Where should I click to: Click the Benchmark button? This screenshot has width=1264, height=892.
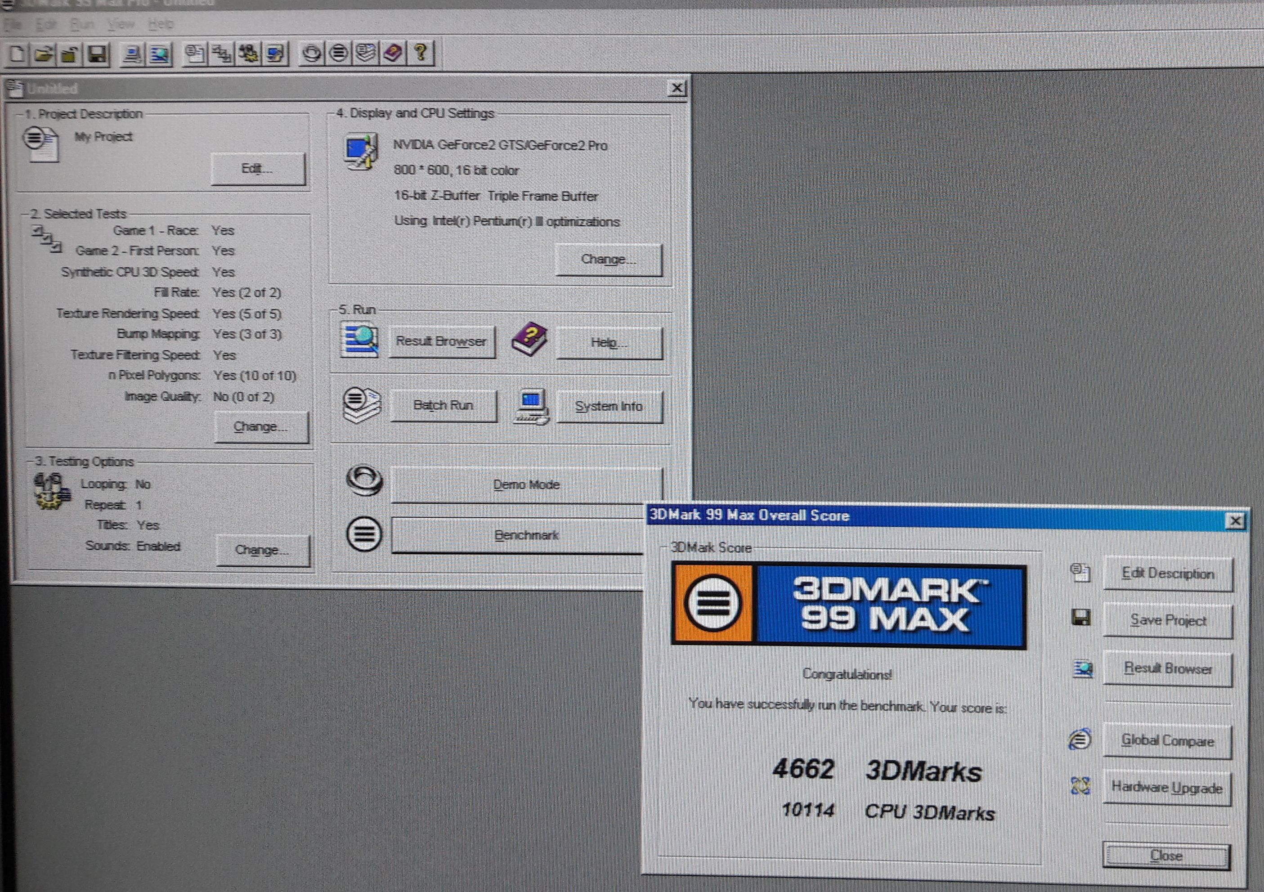[x=517, y=535]
